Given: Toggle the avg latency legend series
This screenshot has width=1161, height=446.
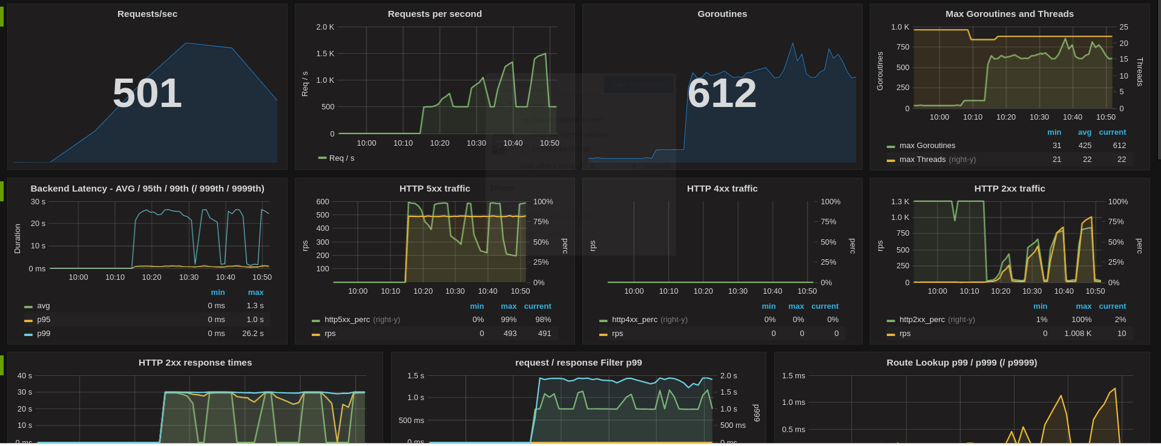Looking at the screenshot, I should tap(44, 306).
